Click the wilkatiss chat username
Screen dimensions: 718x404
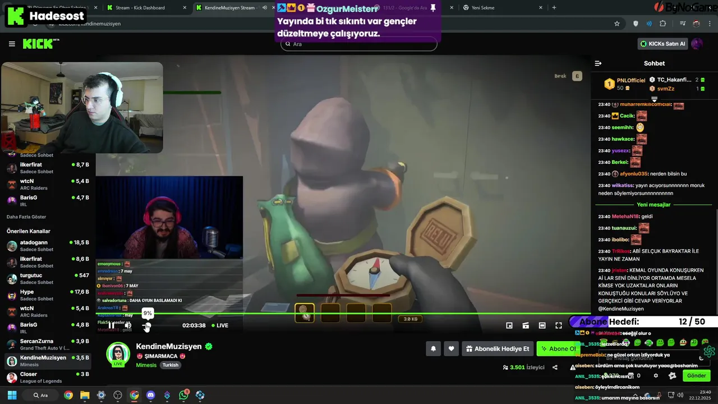[622, 185]
